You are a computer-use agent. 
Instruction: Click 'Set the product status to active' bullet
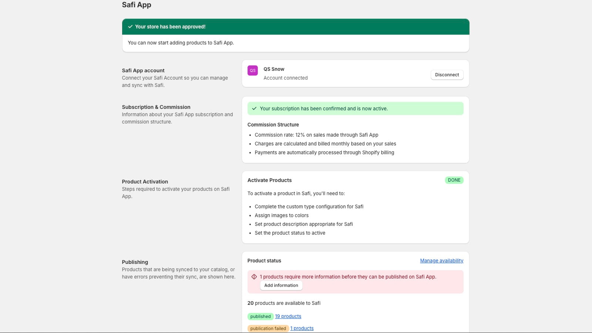(x=290, y=233)
